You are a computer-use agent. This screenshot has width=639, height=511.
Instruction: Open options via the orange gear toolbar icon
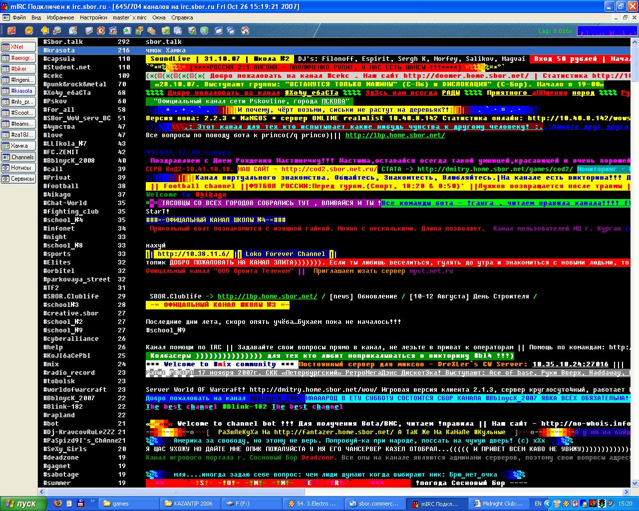pyautogui.click(x=29, y=30)
